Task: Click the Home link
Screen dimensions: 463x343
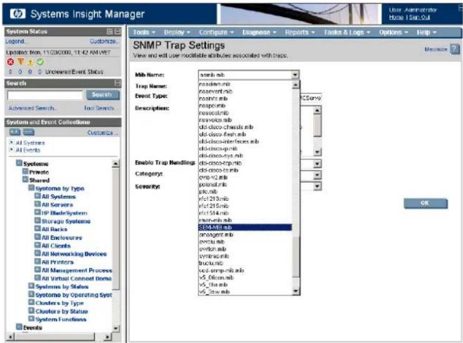Action: coord(396,17)
